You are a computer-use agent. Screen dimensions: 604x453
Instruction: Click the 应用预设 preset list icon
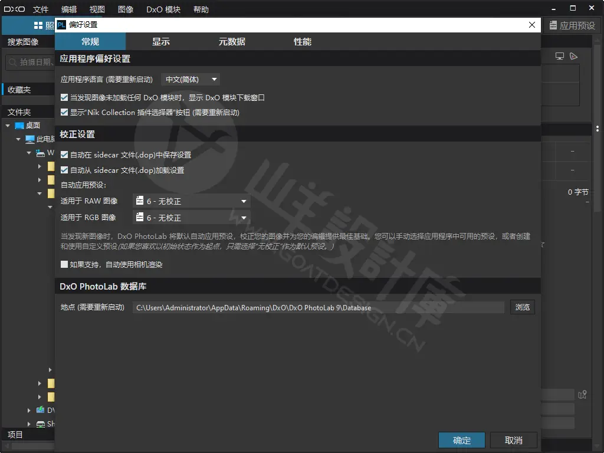[553, 25]
